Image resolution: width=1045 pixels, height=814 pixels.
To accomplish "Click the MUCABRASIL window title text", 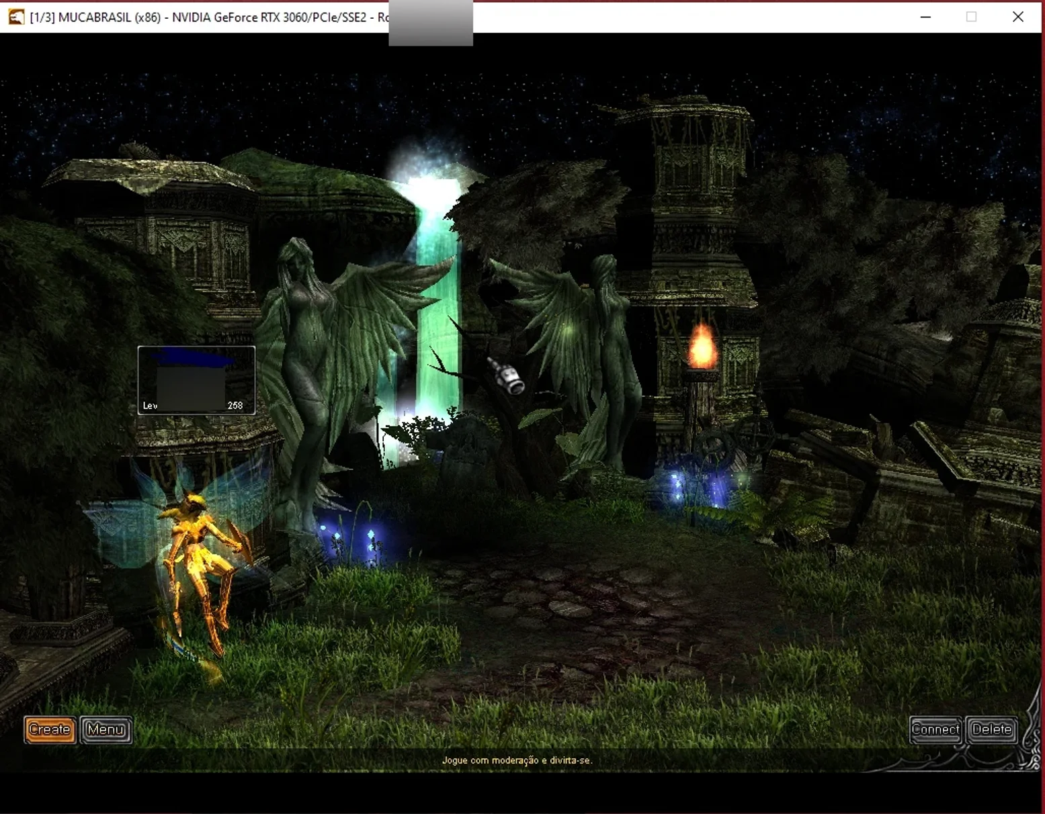I will pos(209,17).
